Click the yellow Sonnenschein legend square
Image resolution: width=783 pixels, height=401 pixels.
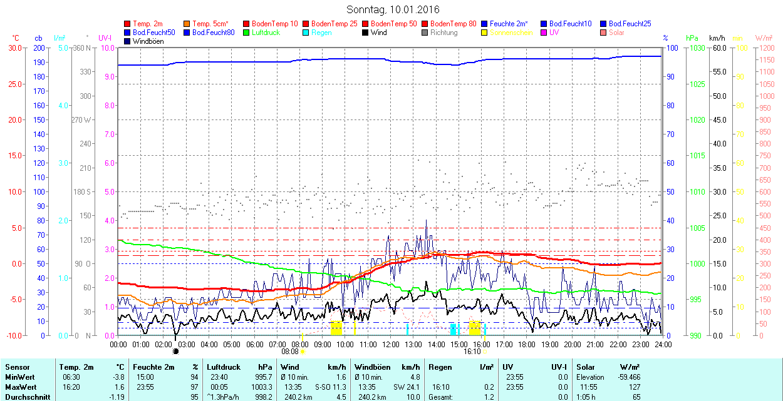click(485, 33)
